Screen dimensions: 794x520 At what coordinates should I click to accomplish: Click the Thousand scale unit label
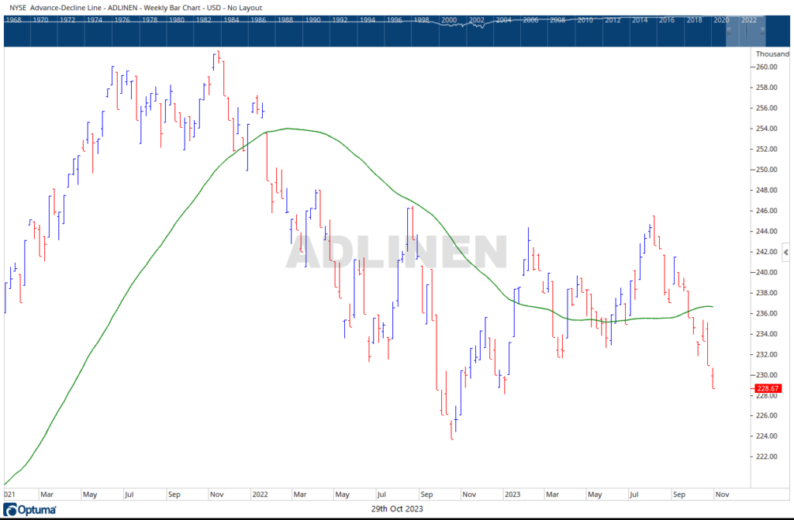[x=772, y=54]
